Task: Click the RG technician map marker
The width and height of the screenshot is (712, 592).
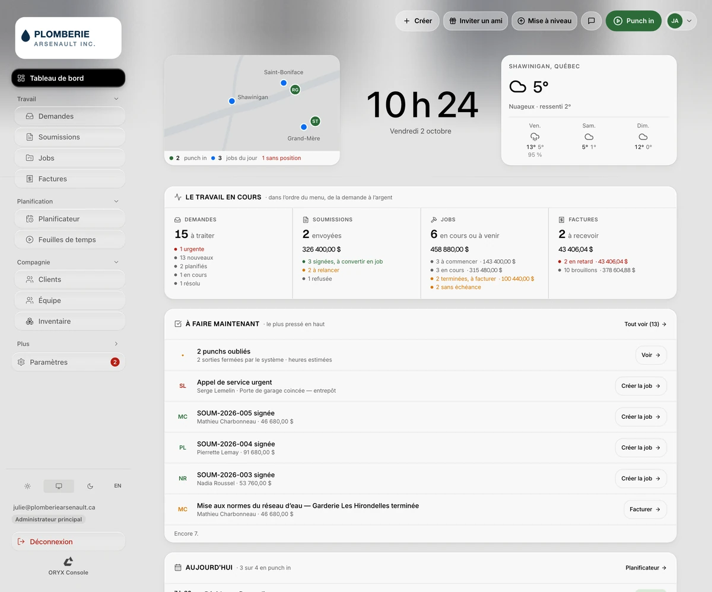Action: [295, 90]
